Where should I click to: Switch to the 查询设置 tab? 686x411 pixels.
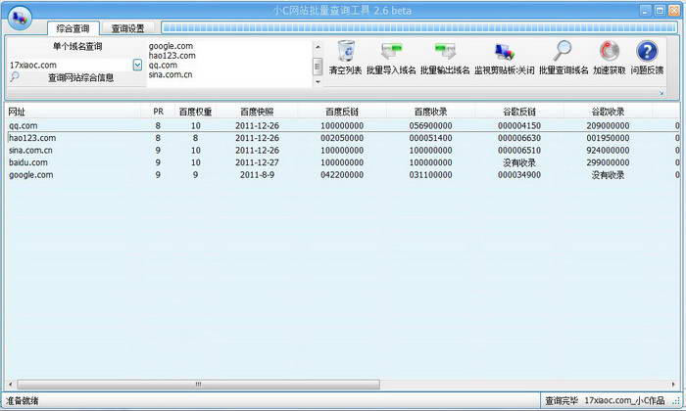127,28
